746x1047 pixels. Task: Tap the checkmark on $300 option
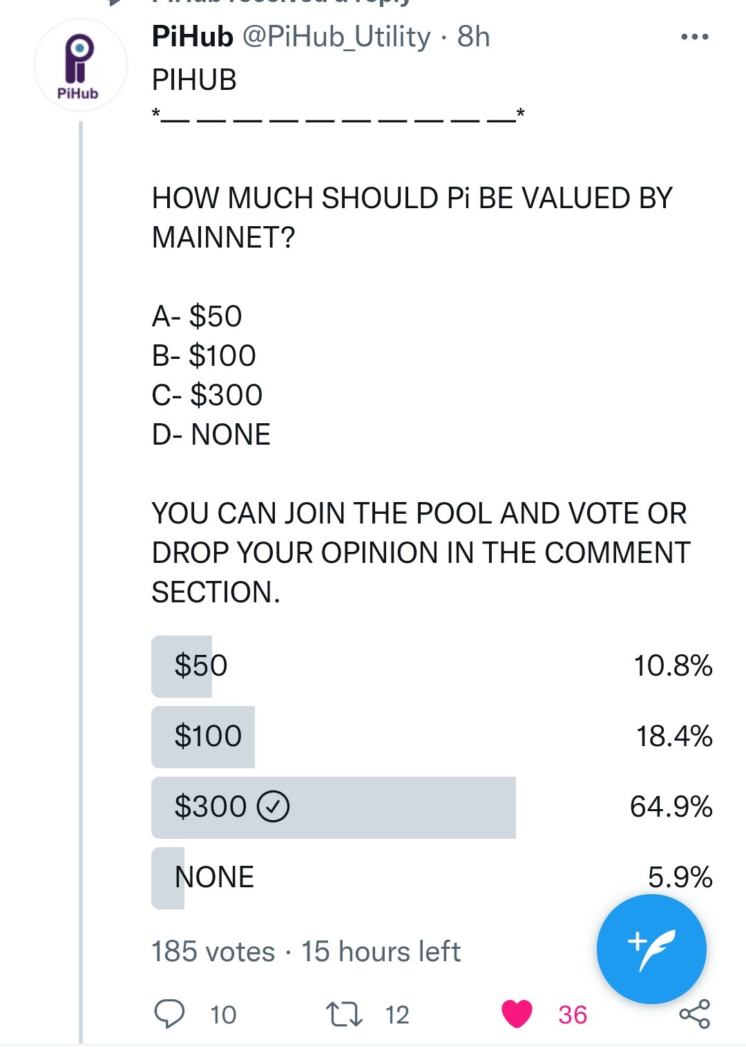(x=274, y=806)
